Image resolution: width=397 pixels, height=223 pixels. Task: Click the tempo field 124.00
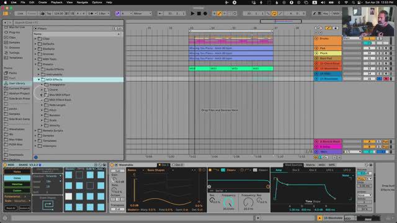click(58, 14)
